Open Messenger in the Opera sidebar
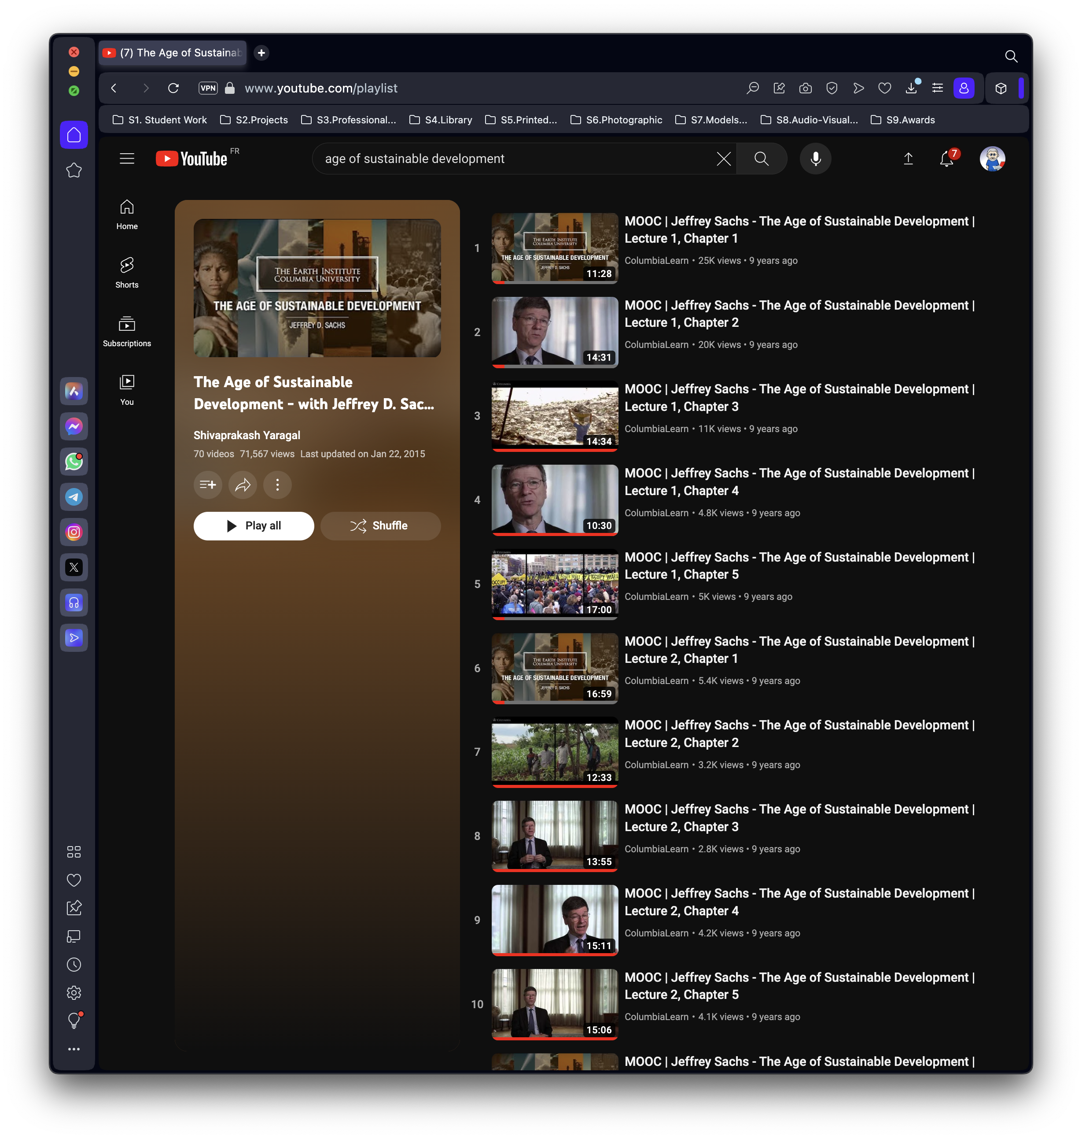The image size is (1082, 1139). click(74, 426)
